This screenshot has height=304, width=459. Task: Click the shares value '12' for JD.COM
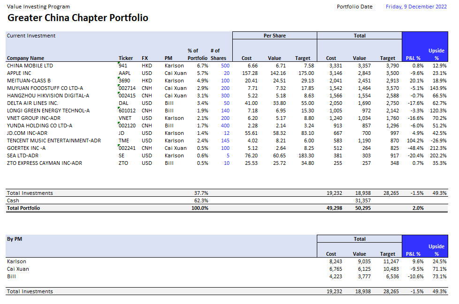point(227,133)
